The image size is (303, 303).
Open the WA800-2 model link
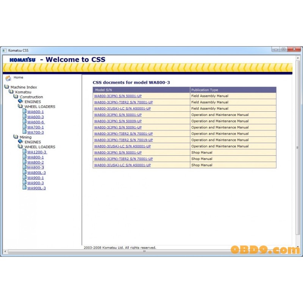point(36,162)
